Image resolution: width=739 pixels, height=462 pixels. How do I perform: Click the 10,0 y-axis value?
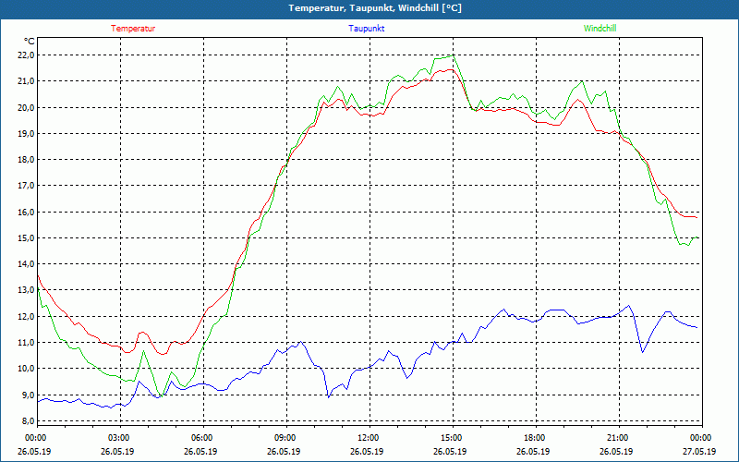(x=27, y=368)
